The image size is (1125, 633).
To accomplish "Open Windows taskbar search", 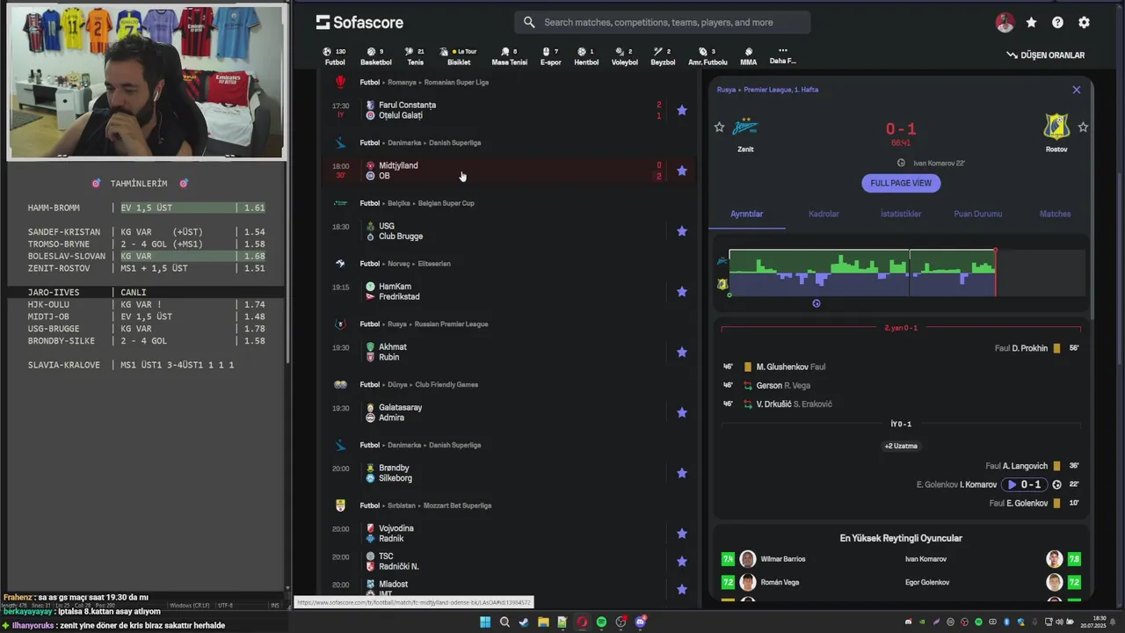I will coord(504,622).
